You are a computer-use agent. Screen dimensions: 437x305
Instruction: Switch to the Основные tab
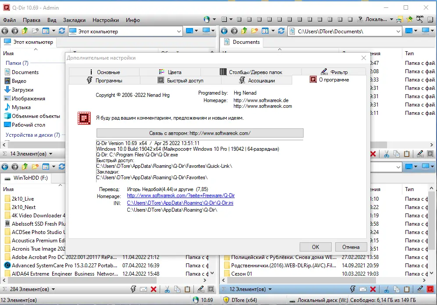pos(104,72)
